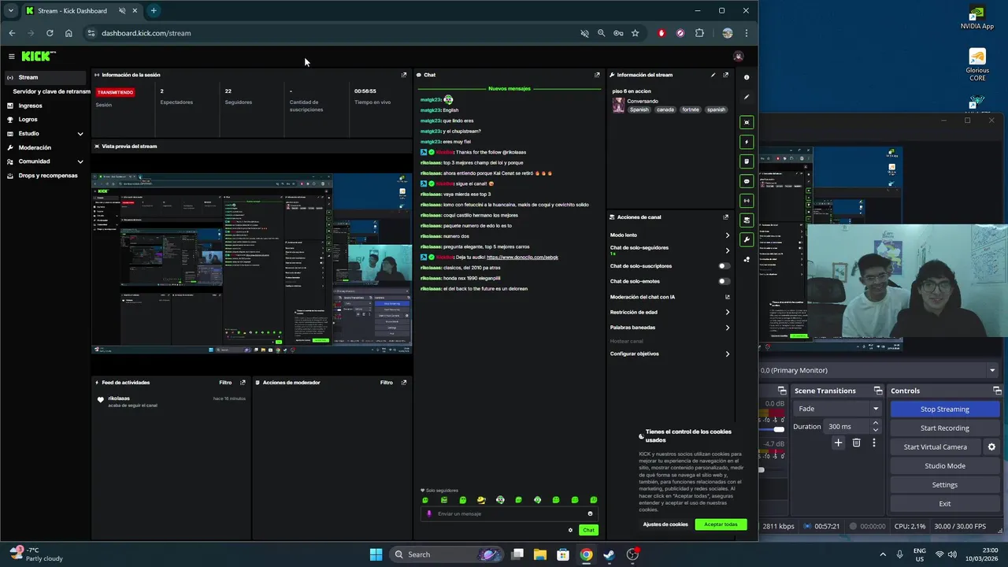Pop out the Feed de actividades panel
This screenshot has height=567, width=1008.
[x=243, y=383]
